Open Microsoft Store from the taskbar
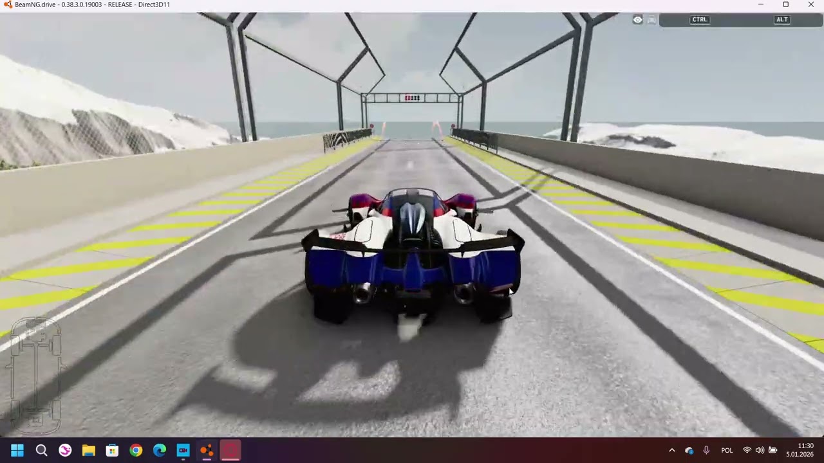Viewport: 824px width, 463px height. point(112,451)
